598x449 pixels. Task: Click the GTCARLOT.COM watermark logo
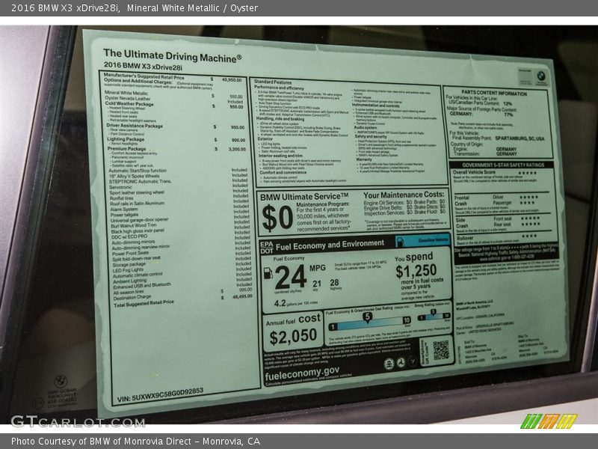tap(78, 421)
